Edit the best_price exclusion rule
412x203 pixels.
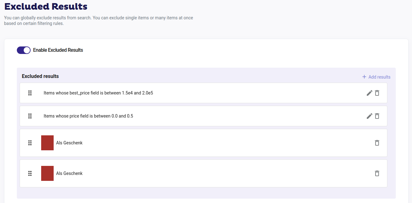pyautogui.click(x=369, y=93)
